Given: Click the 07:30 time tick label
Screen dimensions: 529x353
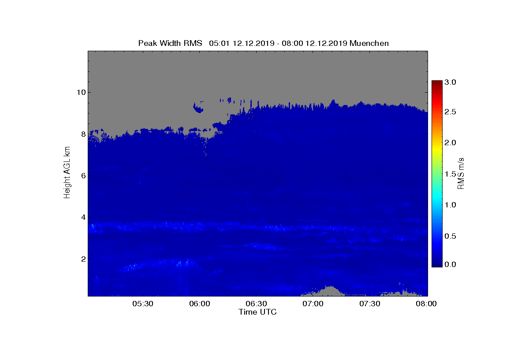Looking at the screenshot, I should coord(370,304).
